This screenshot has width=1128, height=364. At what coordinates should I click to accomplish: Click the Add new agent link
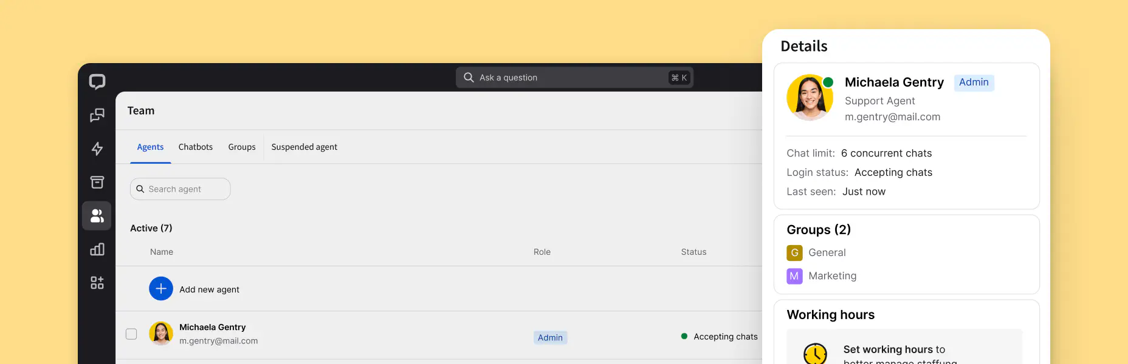click(209, 289)
